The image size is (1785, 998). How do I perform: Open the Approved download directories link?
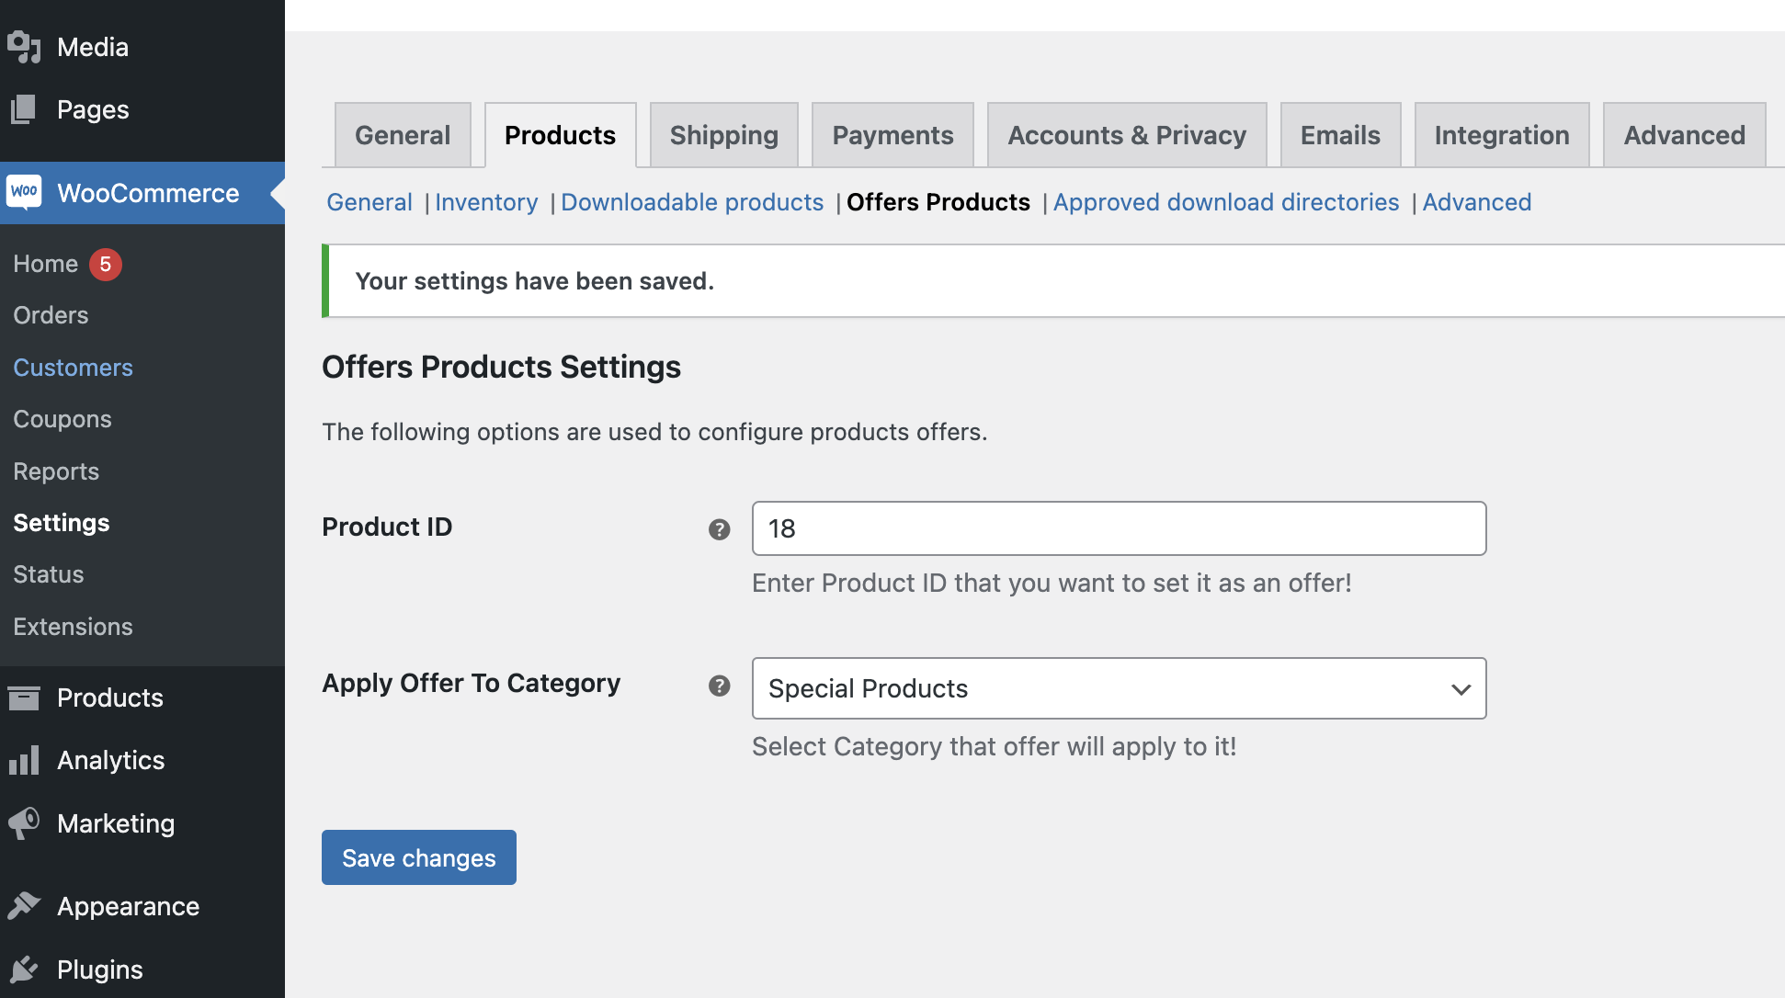click(x=1225, y=202)
